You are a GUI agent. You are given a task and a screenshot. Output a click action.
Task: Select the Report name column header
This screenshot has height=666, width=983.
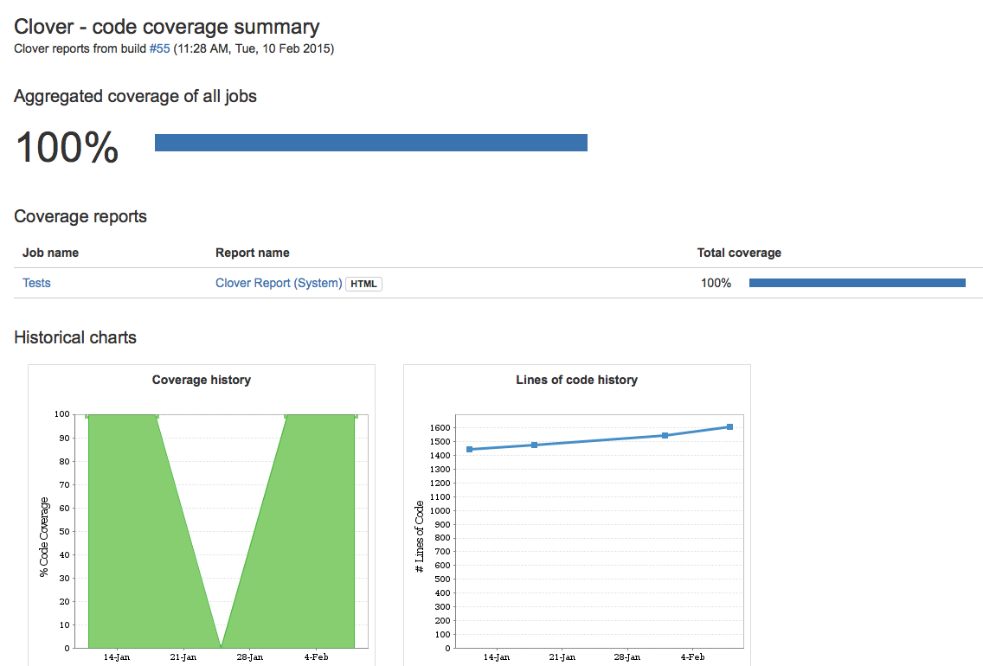pos(252,253)
